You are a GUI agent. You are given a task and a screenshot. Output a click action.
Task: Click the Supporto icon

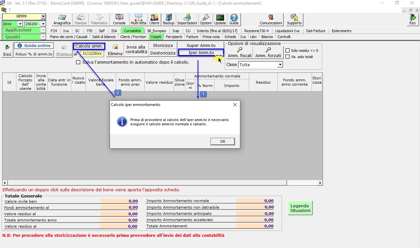coord(294,20)
